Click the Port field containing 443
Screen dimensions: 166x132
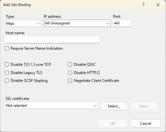(122, 23)
